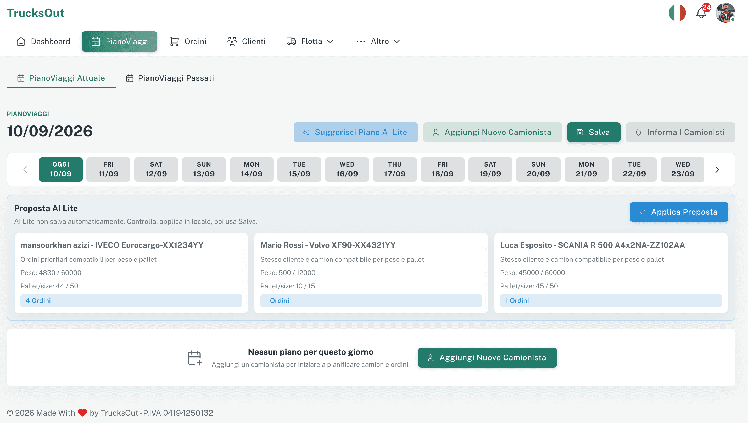Go to Dashboard
Viewport: 748px width, 423px height.
43,41
